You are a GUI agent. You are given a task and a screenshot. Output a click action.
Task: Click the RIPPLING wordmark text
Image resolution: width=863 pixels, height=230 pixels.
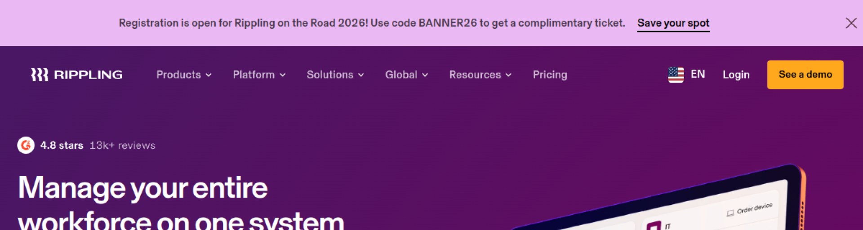pyautogui.click(x=88, y=75)
